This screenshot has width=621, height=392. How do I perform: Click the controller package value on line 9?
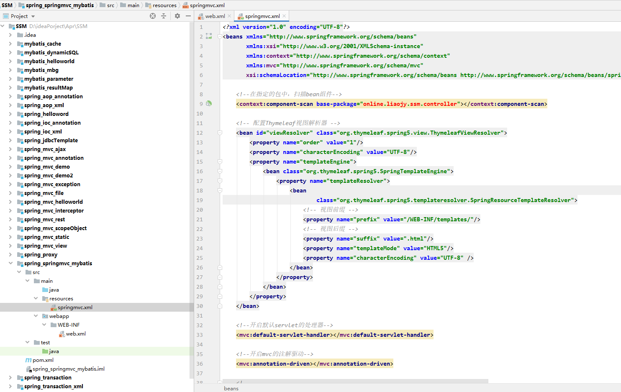point(410,104)
